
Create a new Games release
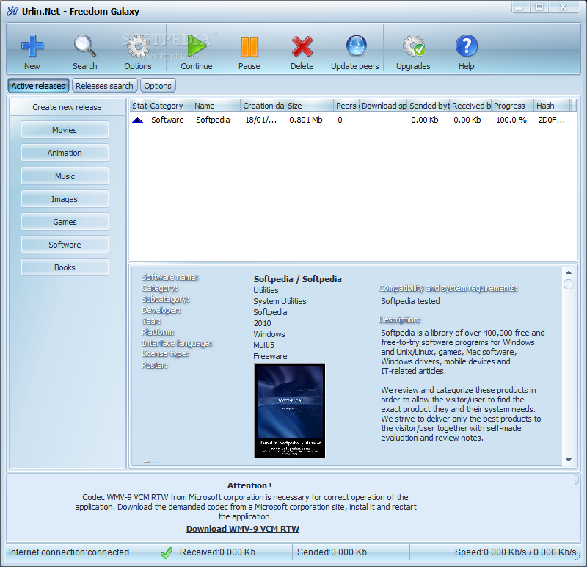tap(65, 222)
